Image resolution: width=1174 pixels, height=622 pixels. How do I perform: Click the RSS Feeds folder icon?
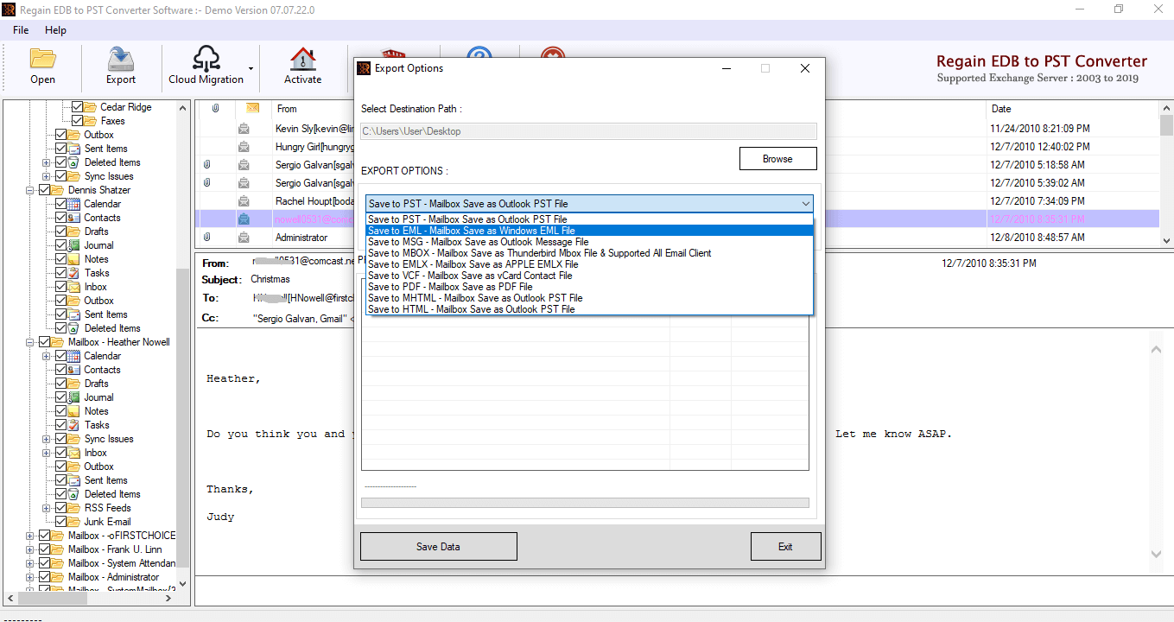coord(74,508)
